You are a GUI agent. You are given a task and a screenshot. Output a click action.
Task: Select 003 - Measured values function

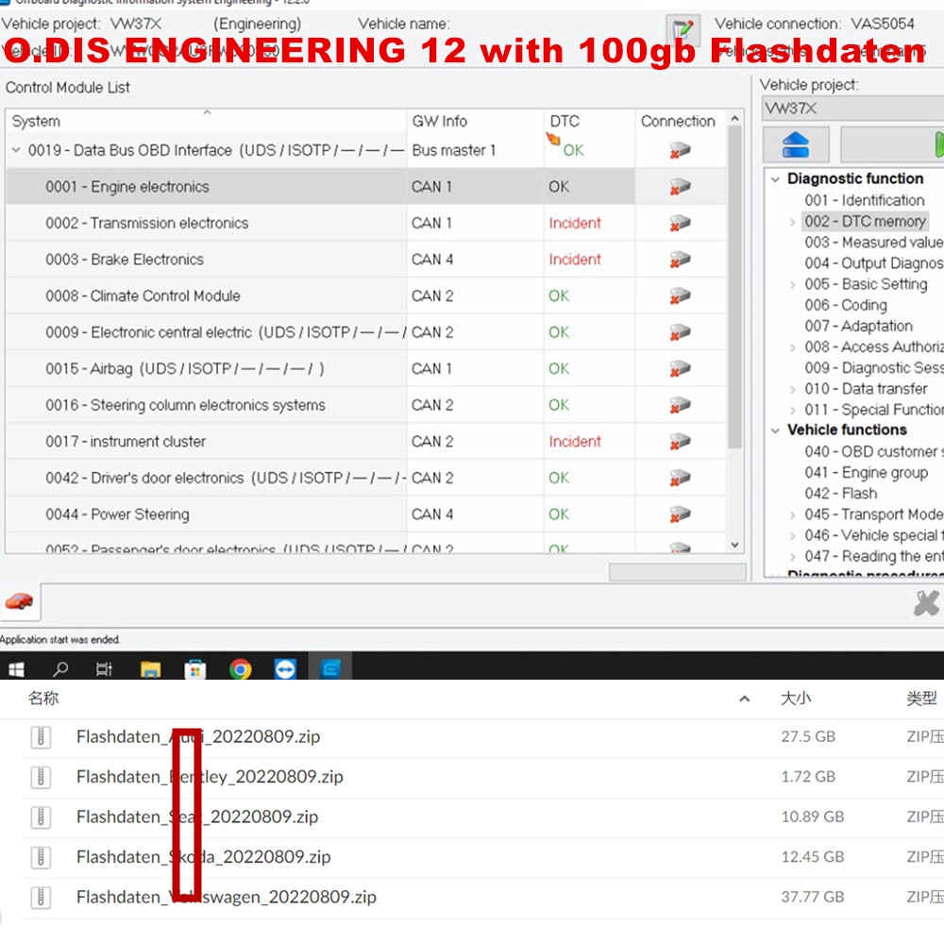click(874, 243)
